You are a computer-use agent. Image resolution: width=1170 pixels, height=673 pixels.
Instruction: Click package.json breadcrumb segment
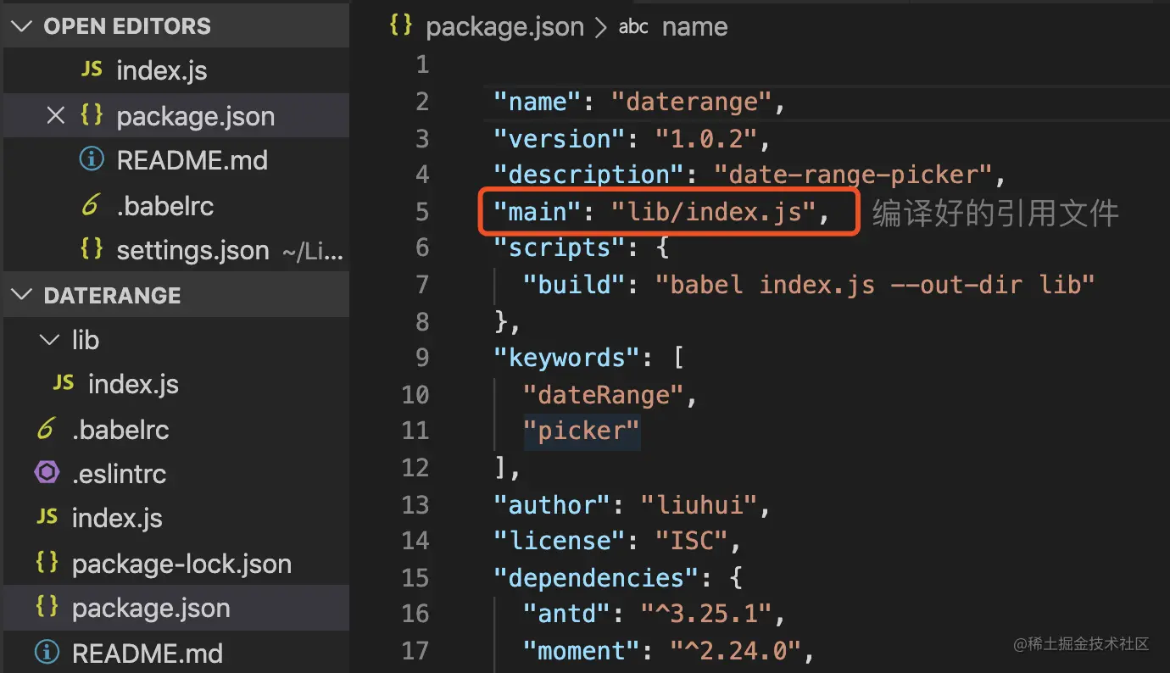[504, 27]
